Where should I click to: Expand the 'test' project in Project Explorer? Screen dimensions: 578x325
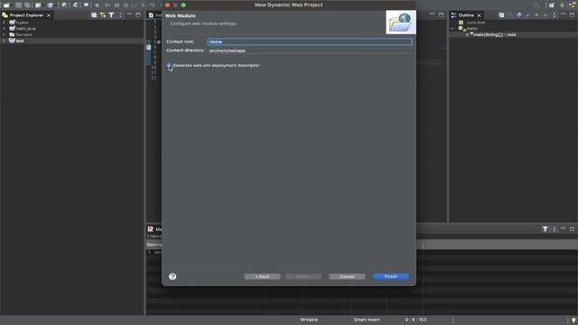tap(4, 41)
